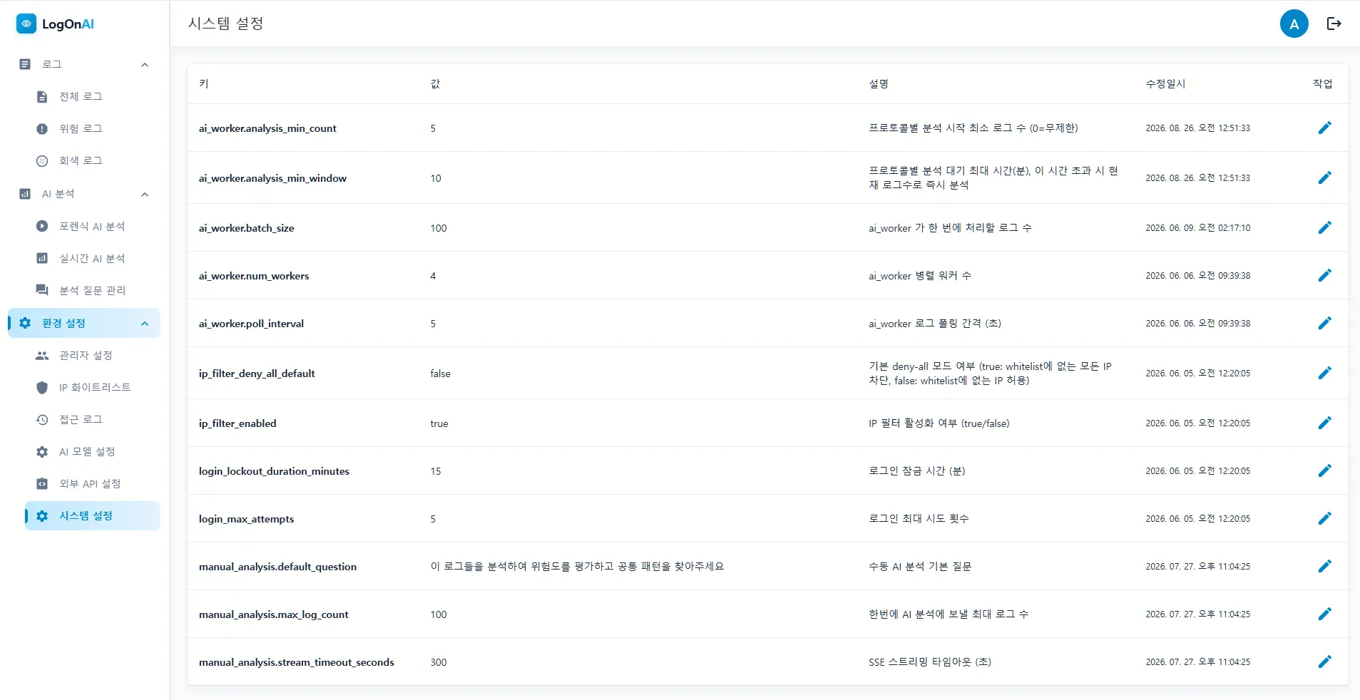Open 관리자 설정 page
Screen dimensions: 1360x700
93,355
